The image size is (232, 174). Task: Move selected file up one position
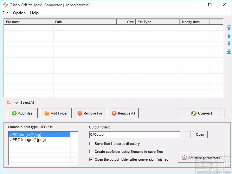tap(229, 36)
